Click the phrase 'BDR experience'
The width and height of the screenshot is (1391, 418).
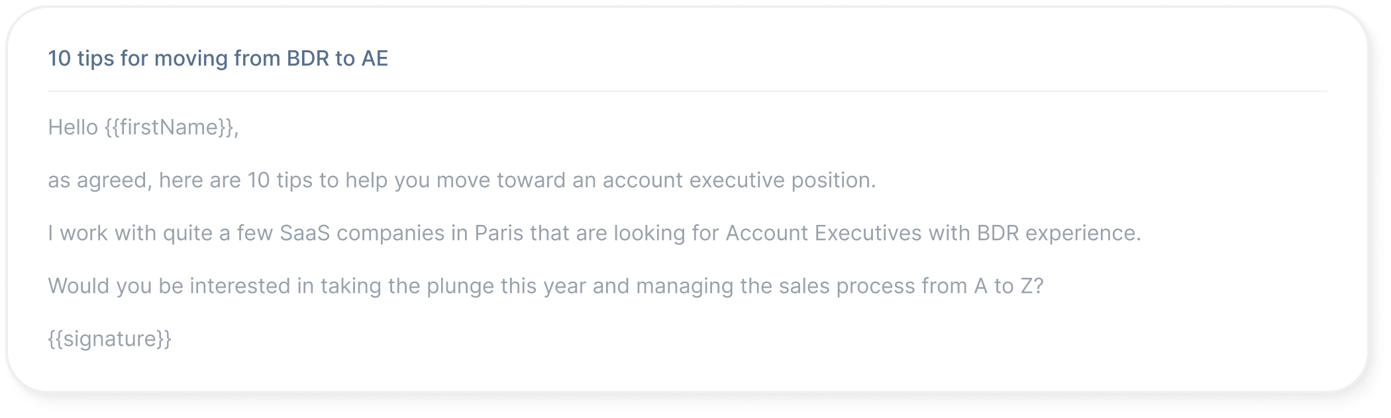tap(1058, 233)
